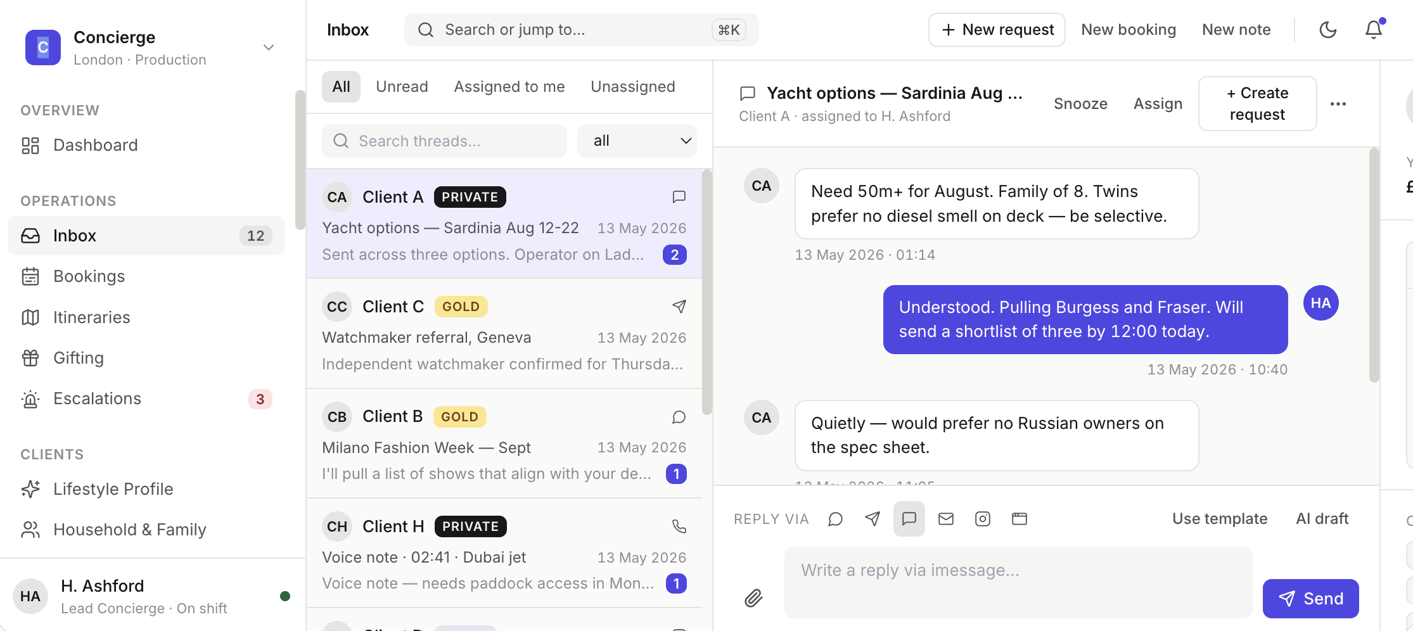Viewport: 1413px width, 631px height.
Task: Open Escalations section
Action: 146,398
